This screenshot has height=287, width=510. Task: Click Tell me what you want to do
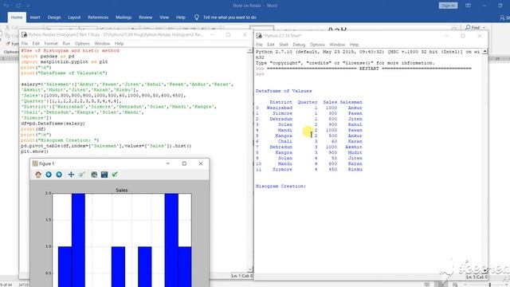[229, 18]
